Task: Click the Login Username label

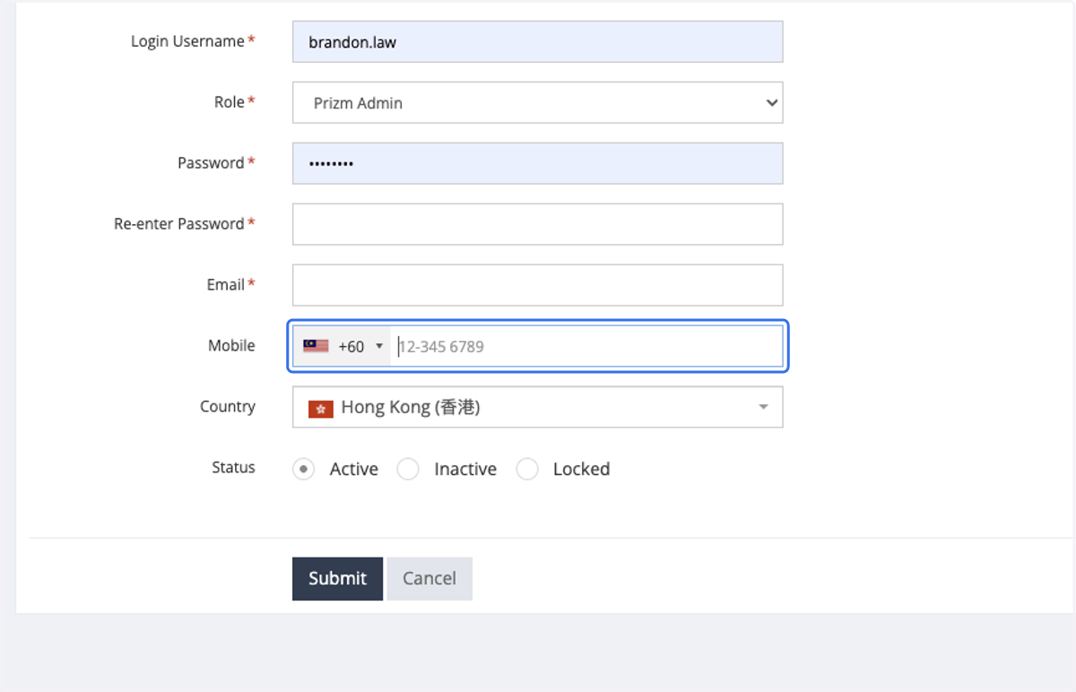Action: [x=187, y=41]
